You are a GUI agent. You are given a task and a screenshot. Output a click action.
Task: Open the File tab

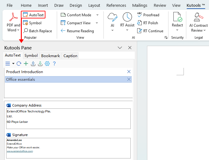pos(10,5)
